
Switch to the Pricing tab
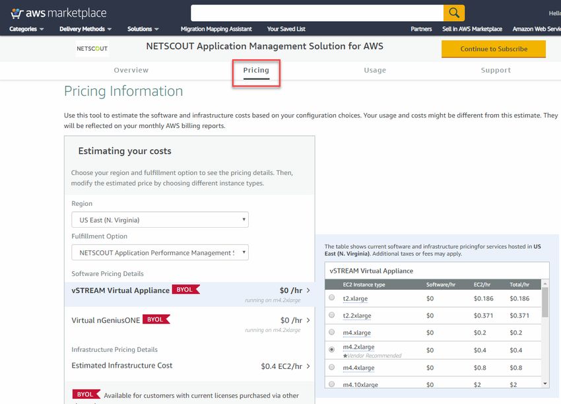[x=256, y=70]
